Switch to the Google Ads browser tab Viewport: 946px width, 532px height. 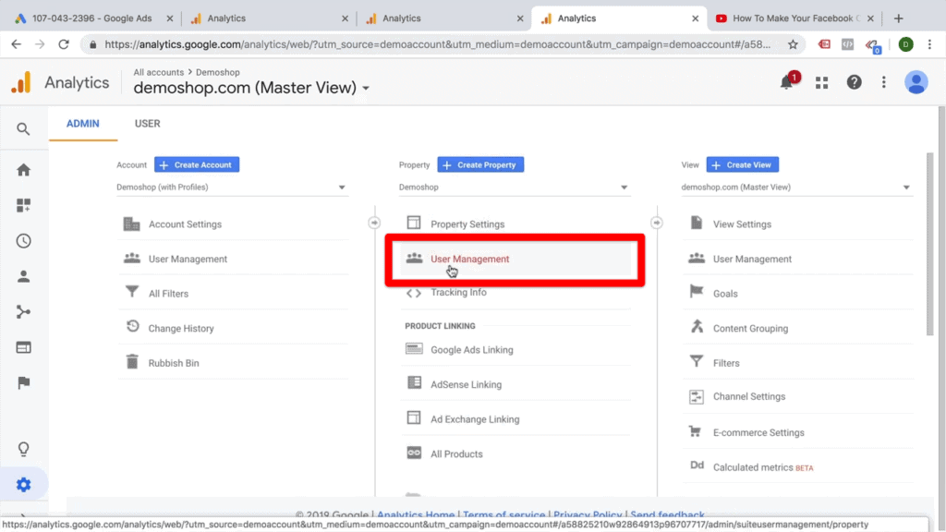[x=91, y=18]
